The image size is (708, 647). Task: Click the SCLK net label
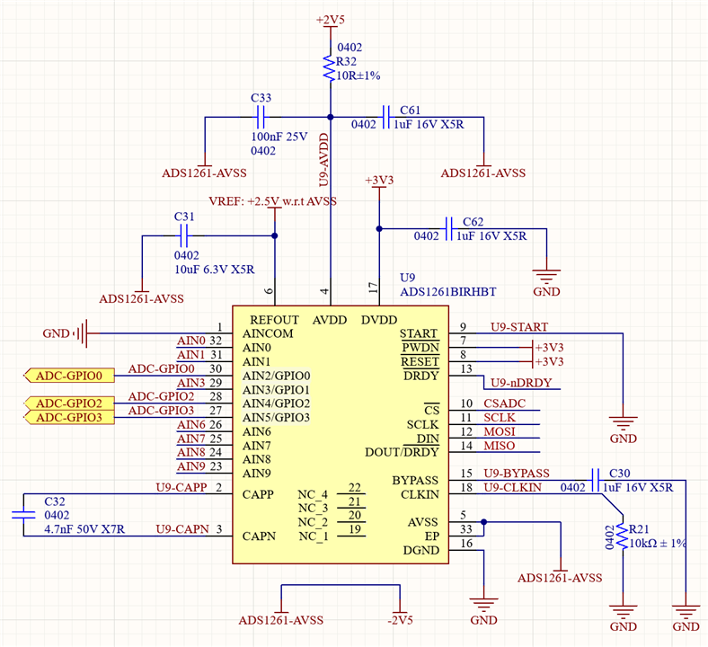(500, 417)
